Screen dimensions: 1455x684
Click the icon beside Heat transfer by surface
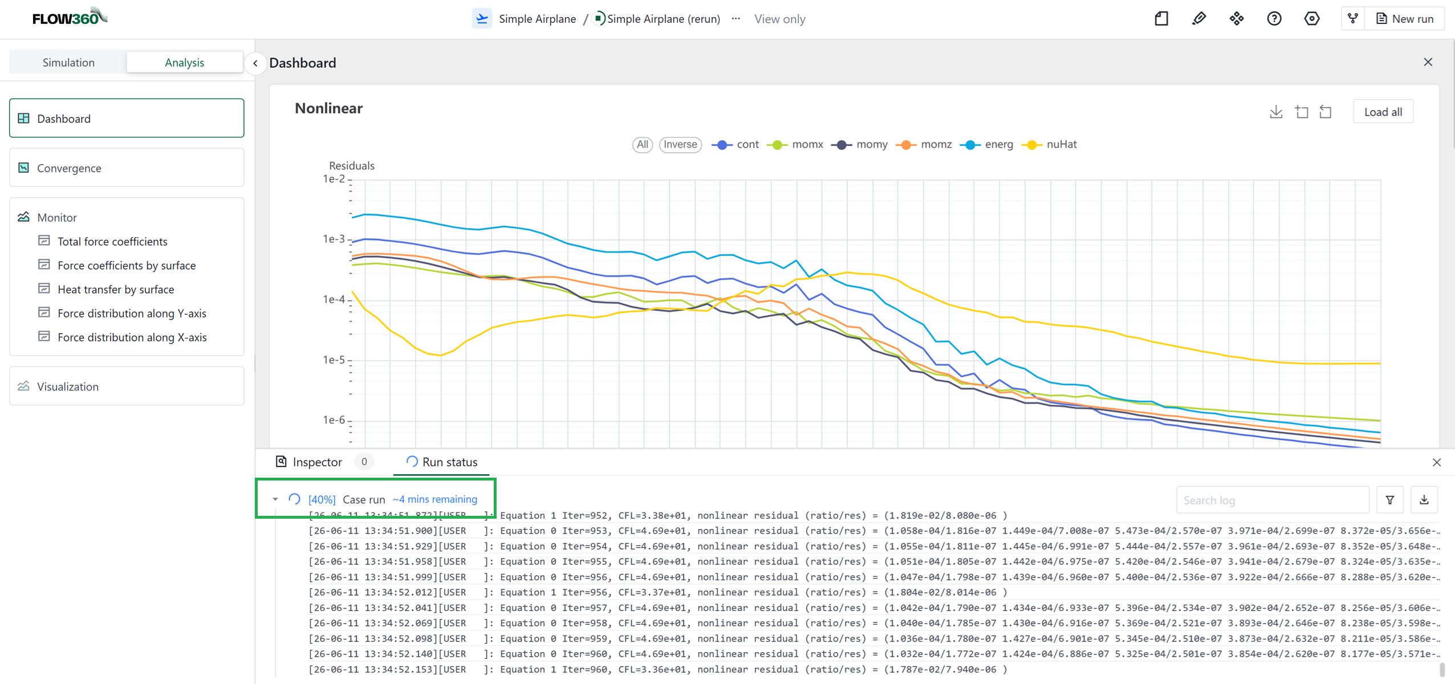tap(44, 288)
